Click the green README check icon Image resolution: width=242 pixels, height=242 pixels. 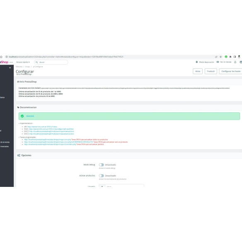click(22, 116)
